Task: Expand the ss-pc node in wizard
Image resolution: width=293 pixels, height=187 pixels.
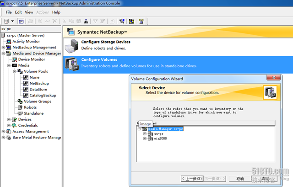Action: [145, 134]
